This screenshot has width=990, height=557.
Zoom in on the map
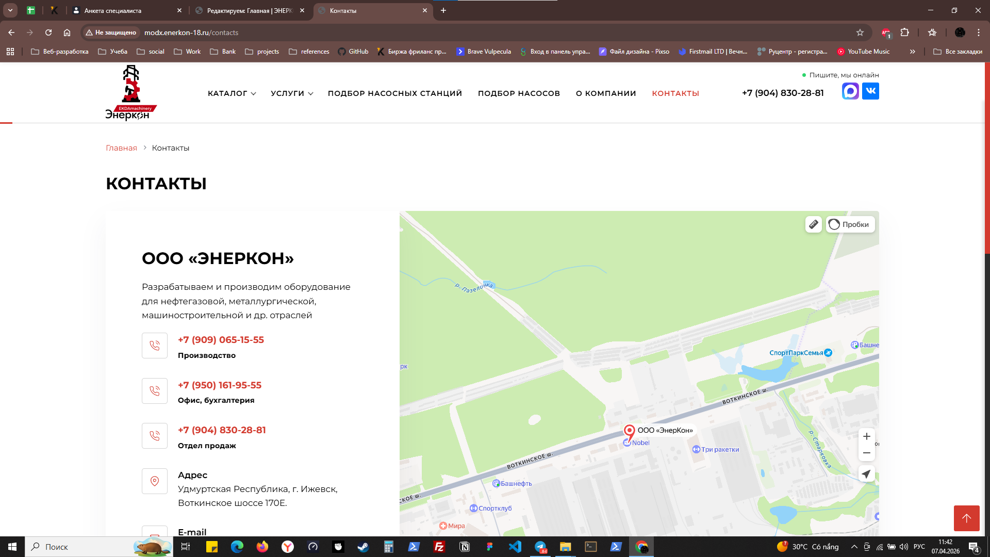[x=867, y=436]
